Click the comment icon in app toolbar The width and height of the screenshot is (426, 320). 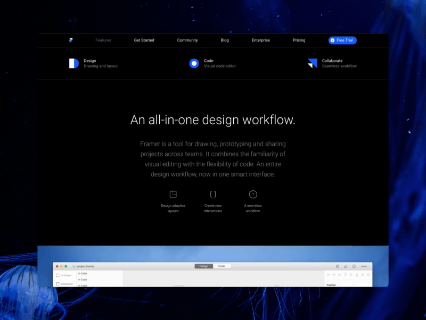[x=354, y=266]
